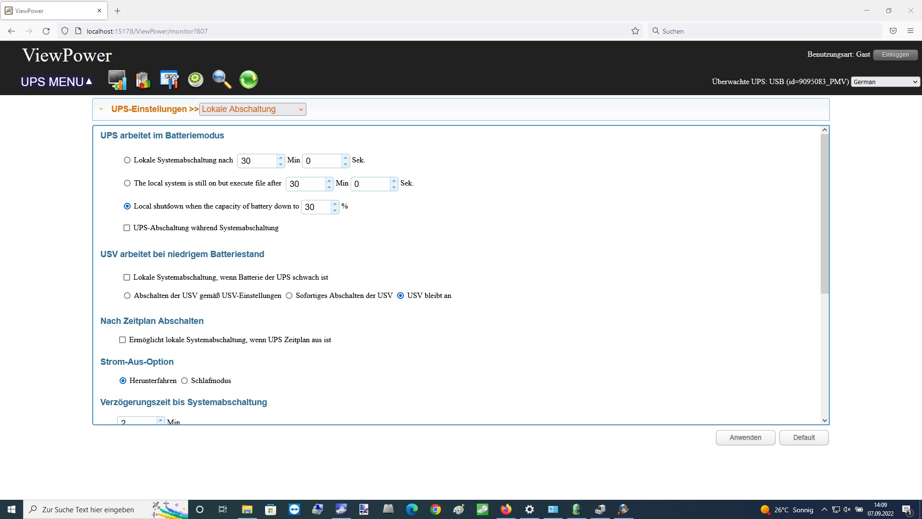Bookmark this page with the star icon
922x519 pixels.
(x=635, y=31)
